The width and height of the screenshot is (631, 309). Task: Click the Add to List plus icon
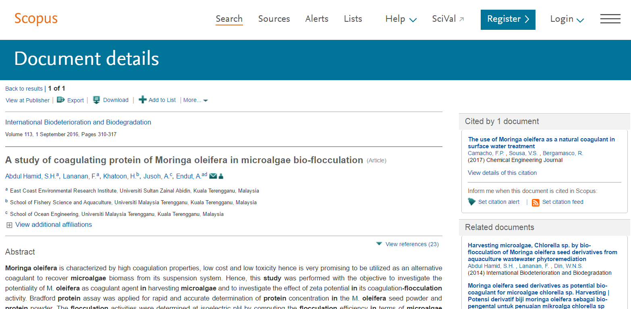(143, 100)
